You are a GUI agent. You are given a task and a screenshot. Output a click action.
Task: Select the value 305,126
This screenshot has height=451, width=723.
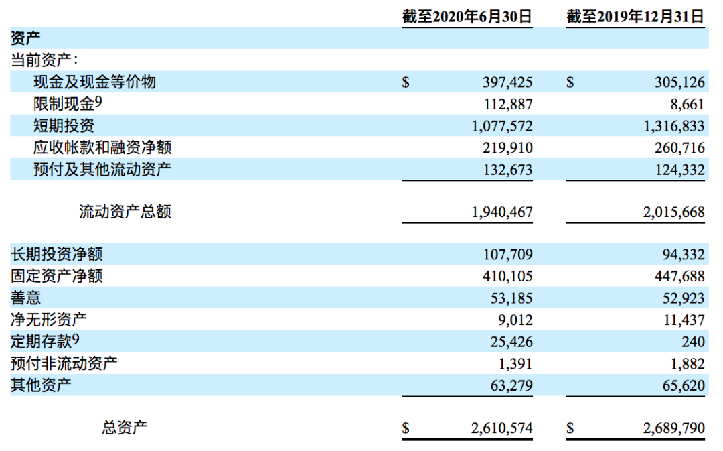point(679,82)
